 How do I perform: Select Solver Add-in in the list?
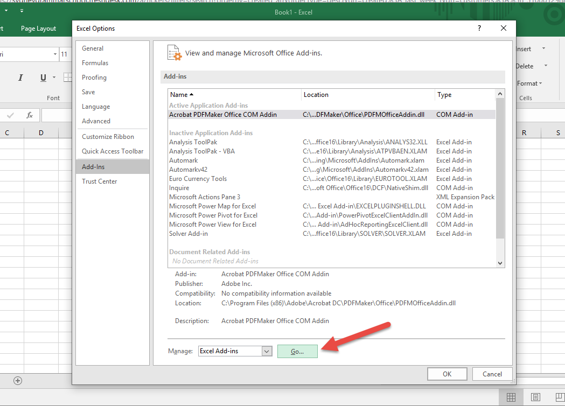pos(189,234)
